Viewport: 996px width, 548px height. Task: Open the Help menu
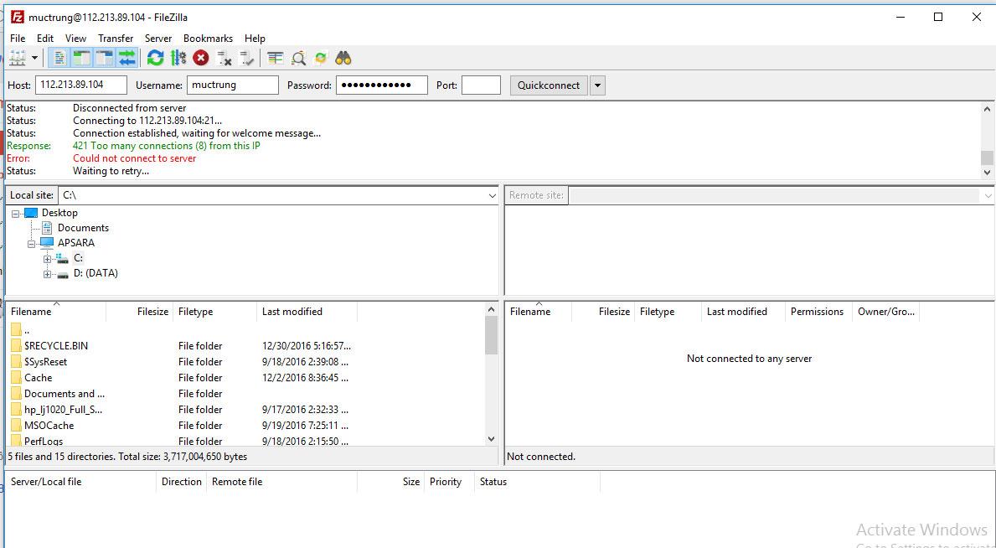point(255,39)
